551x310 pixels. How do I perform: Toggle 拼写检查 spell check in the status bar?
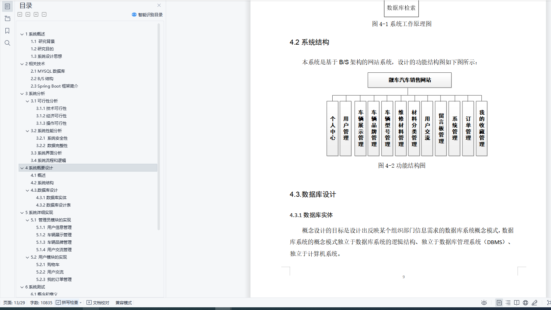(x=67, y=303)
